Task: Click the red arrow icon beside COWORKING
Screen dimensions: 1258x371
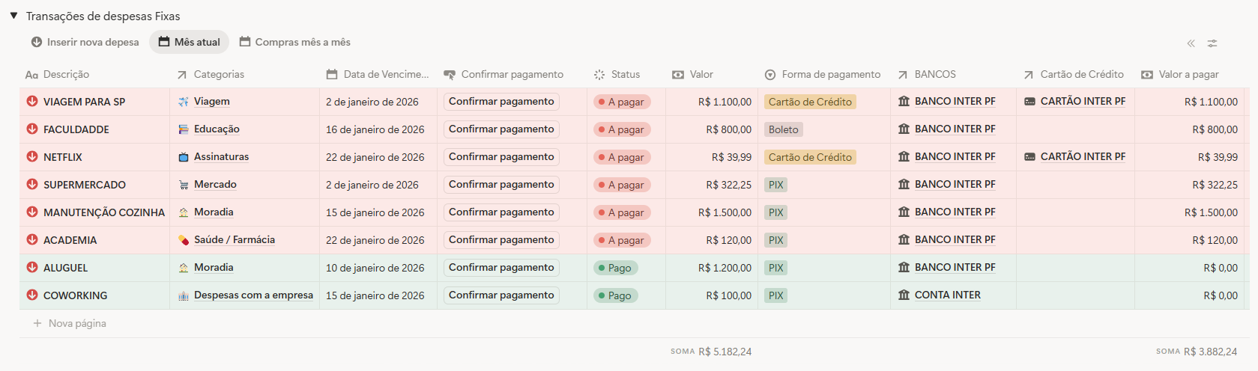Action: coord(32,295)
